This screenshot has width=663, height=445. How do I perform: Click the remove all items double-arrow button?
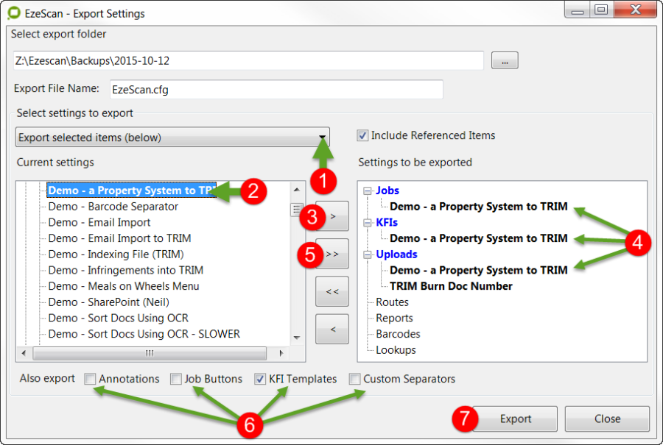tap(332, 291)
